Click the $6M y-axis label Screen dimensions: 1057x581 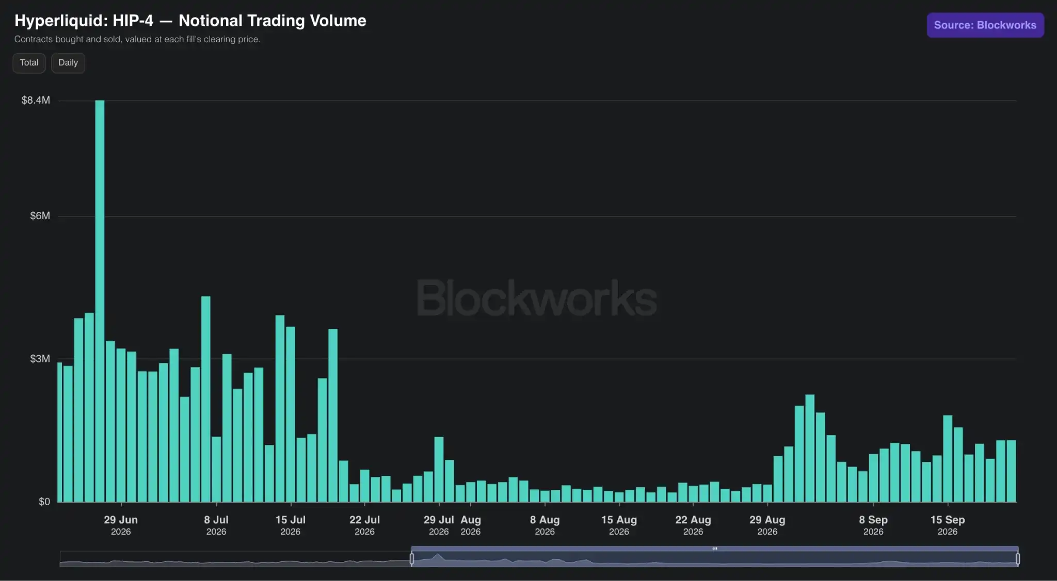pos(40,216)
